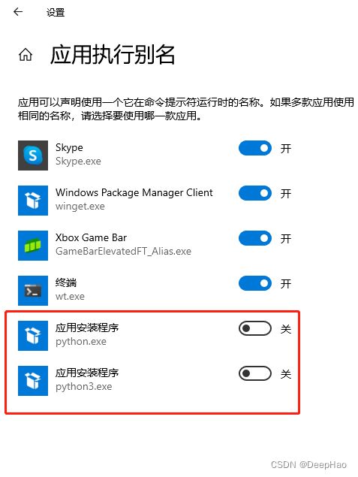This screenshot has height=477, width=358.
Task: Click the Skype app icon
Action: coord(33,155)
